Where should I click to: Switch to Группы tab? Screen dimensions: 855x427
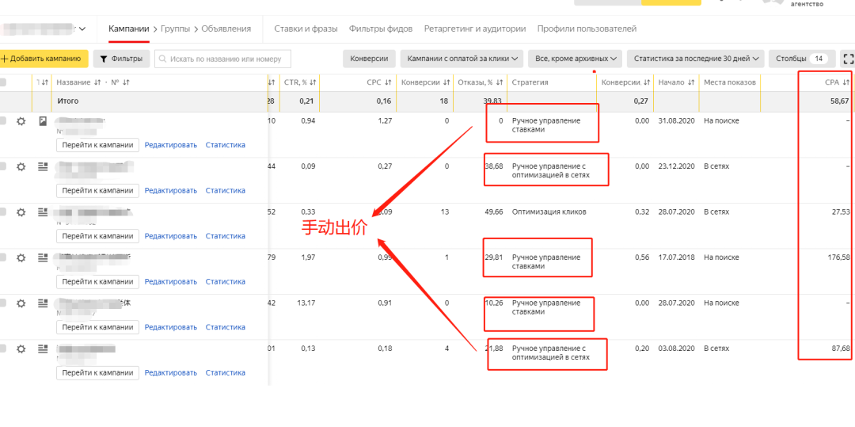pyautogui.click(x=176, y=29)
